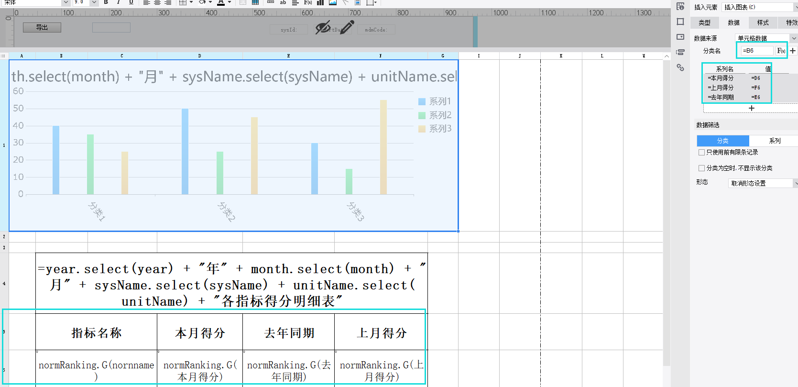Check 分类为空时,不显示该分类 option

tap(701, 168)
